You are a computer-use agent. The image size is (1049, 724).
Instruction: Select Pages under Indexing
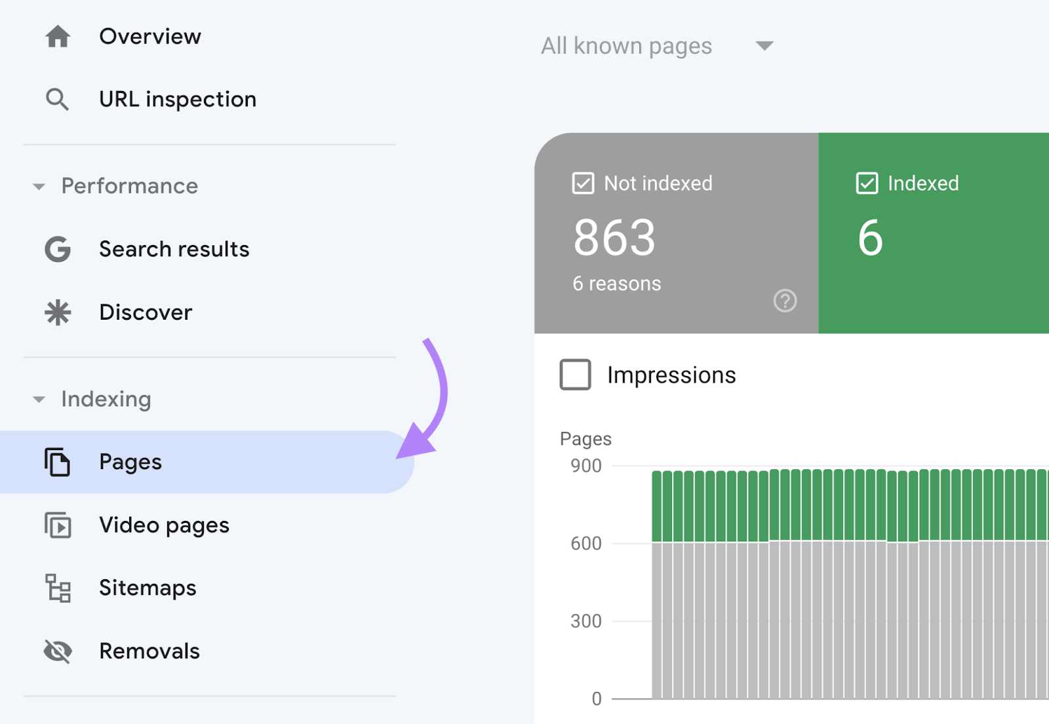tap(207, 462)
